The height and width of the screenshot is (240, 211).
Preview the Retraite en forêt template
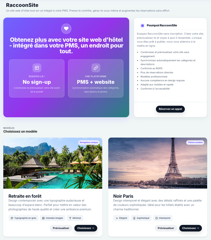tap(61, 228)
